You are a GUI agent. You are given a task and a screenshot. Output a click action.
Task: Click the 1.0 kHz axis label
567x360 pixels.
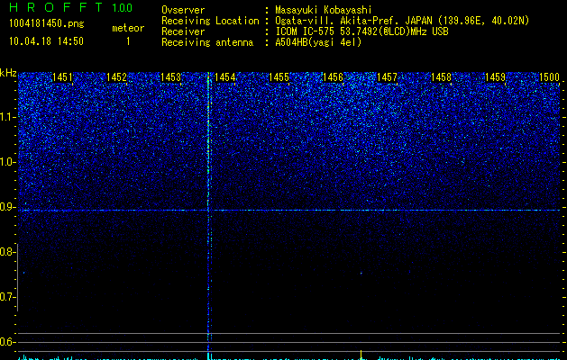point(7,162)
